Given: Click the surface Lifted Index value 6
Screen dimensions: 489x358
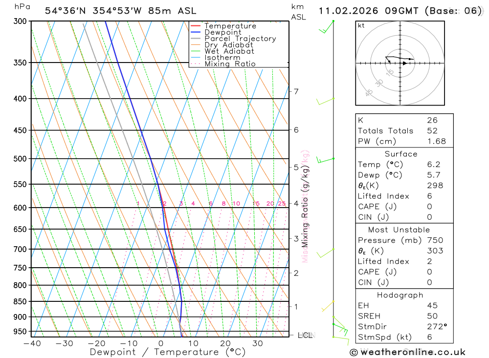Looking at the screenshot, I should pyautogui.click(x=429, y=196).
